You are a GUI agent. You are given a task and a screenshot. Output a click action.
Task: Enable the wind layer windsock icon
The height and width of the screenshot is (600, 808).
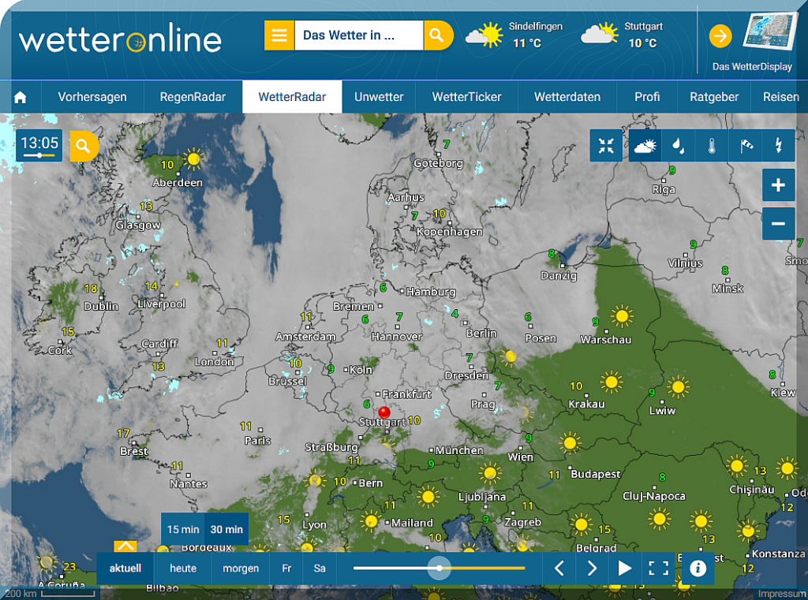[746, 146]
